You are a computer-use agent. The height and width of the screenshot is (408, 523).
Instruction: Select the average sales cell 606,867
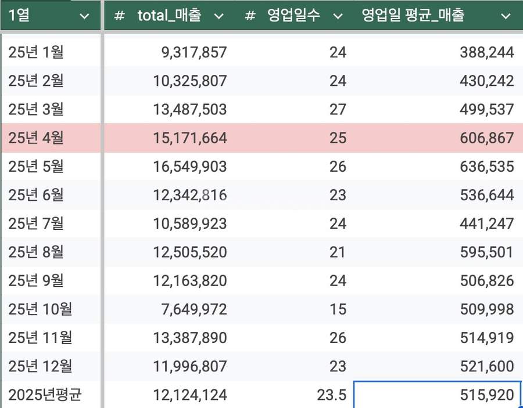tap(486, 138)
